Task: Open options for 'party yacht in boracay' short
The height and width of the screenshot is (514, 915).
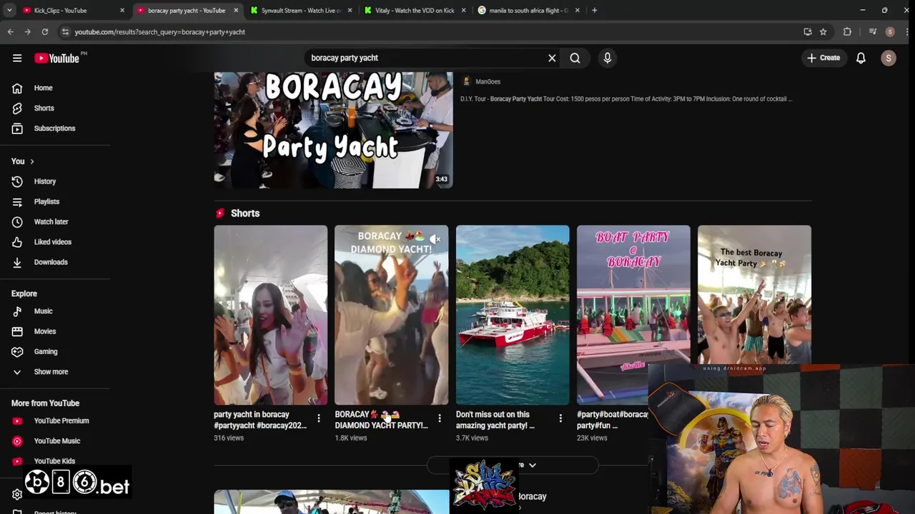Action: pos(319,418)
